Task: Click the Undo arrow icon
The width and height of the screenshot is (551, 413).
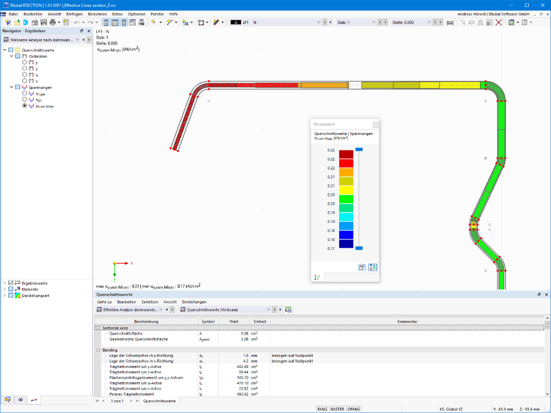Action: coord(77,22)
